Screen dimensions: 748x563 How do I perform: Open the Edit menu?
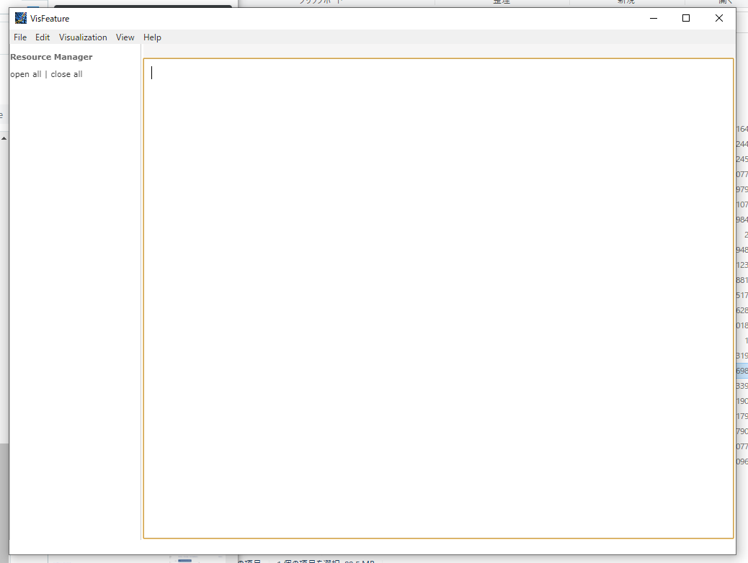tap(43, 37)
